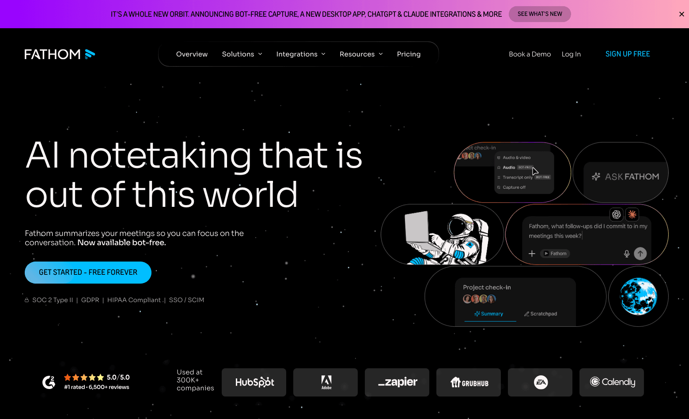Click the 'Project check-in' card title
Image resolution: width=689 pixels, height=419 pixels.
(487, 288)
